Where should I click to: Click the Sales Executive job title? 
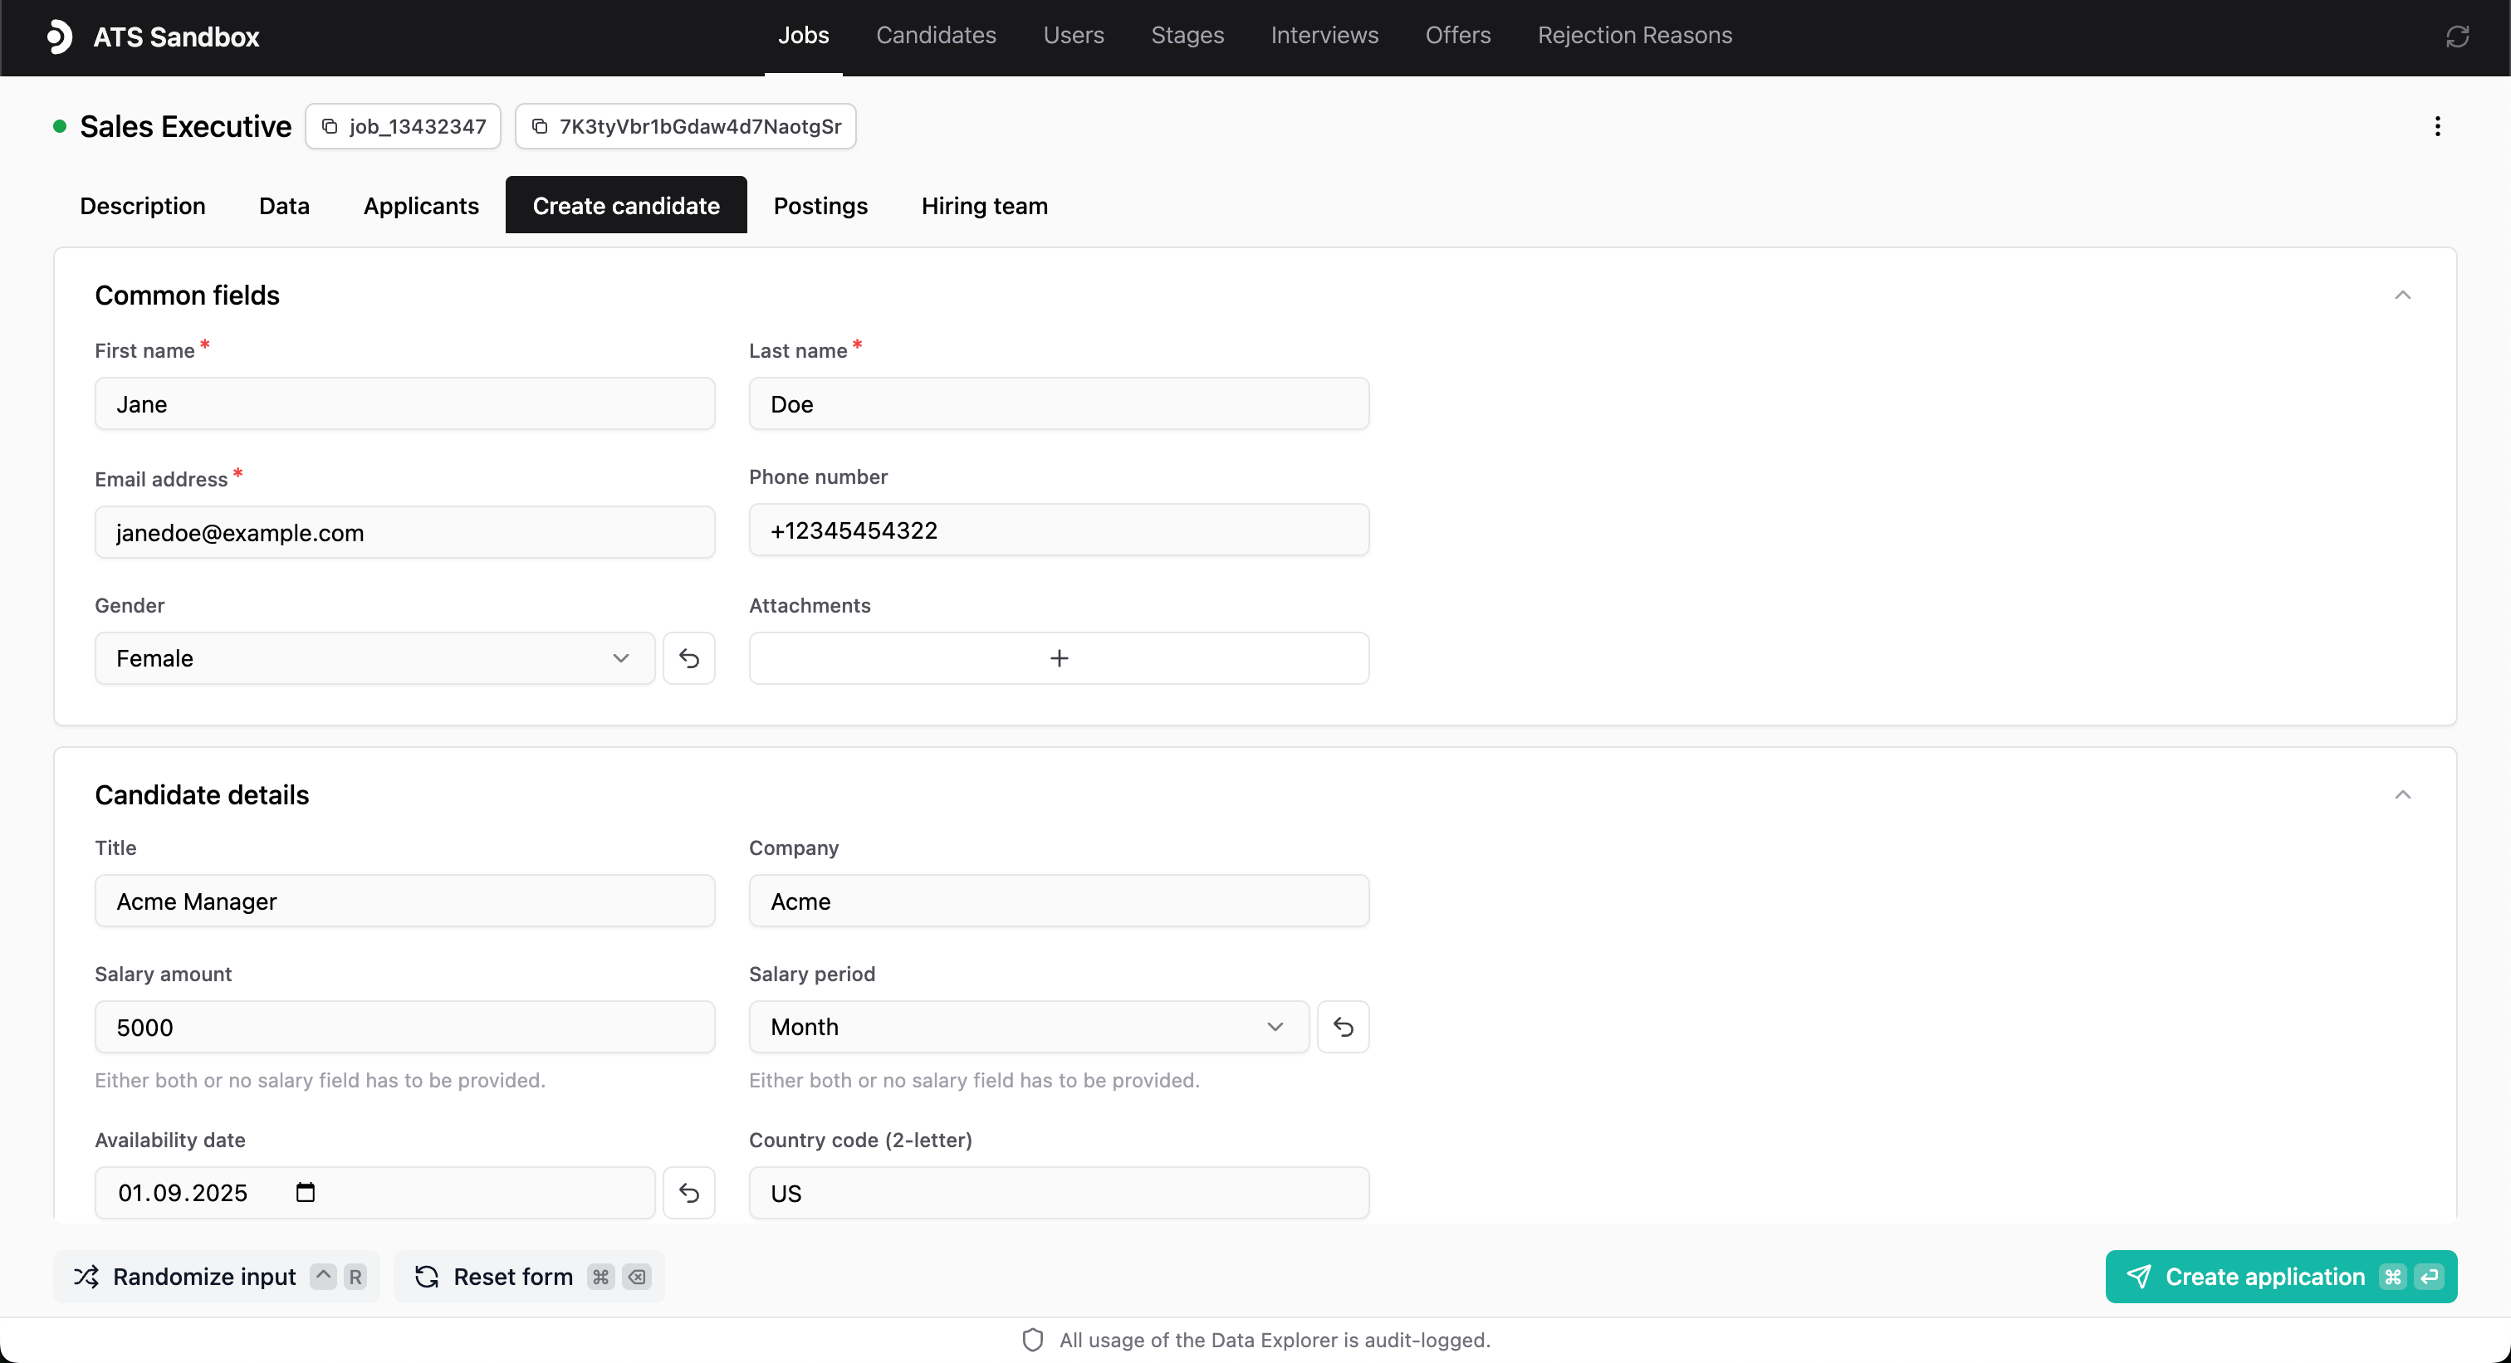[185, 127]
